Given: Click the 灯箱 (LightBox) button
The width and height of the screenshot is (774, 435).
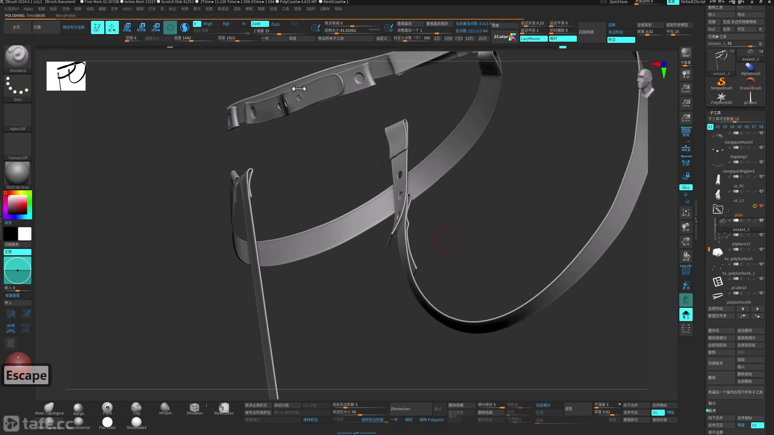Looking at the screenshot, I should click(46, 27).
